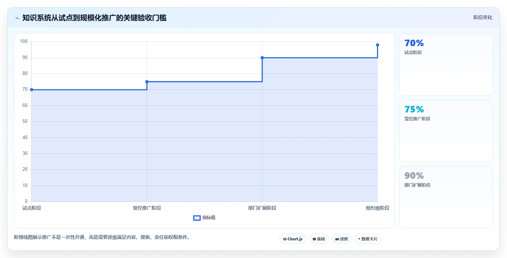The height and width of the screenshot is (258, 507).
Task: Click the x-axis label 部门扩展阶段
Action: [262, 208]
